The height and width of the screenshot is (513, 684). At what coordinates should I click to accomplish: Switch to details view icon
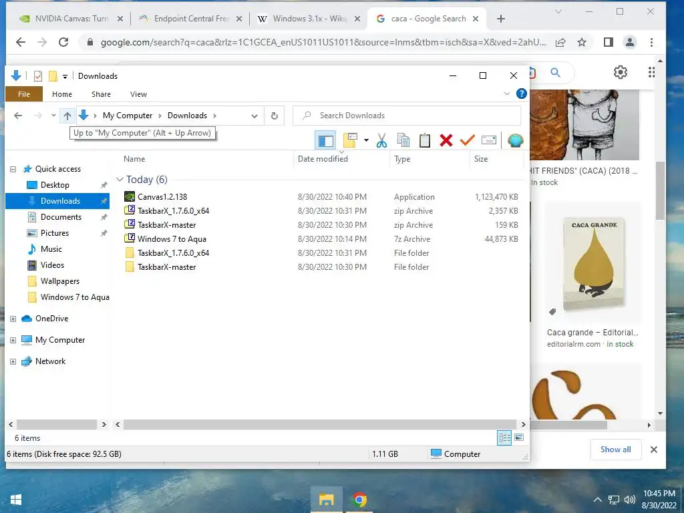pos(504,438)
